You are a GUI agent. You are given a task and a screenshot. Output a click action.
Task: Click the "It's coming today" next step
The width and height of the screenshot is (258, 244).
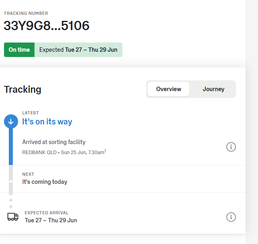coord(45,182)
